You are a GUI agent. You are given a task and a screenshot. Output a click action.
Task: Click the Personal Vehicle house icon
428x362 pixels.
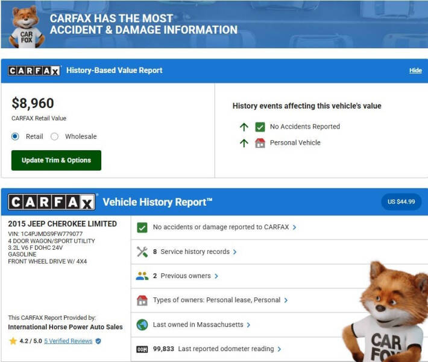click(x=260, y=143)
